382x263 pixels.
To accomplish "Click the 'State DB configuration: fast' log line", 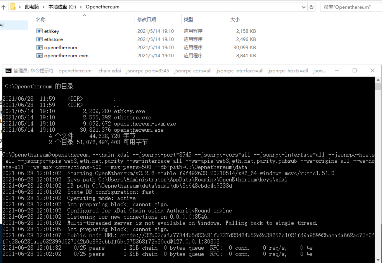I will point(78,192).
